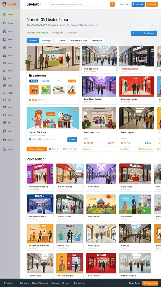Click the orange button in the dark footer bar
Screen dimensions: 161x287
tap(150, 283)
